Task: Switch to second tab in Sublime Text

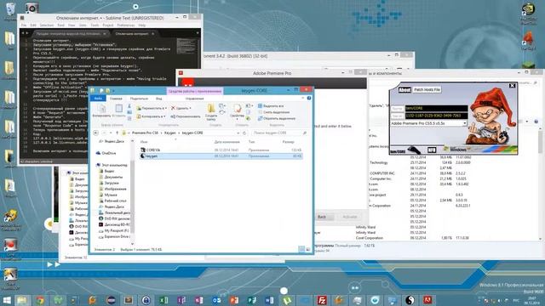Action: (x=135, y=34)
